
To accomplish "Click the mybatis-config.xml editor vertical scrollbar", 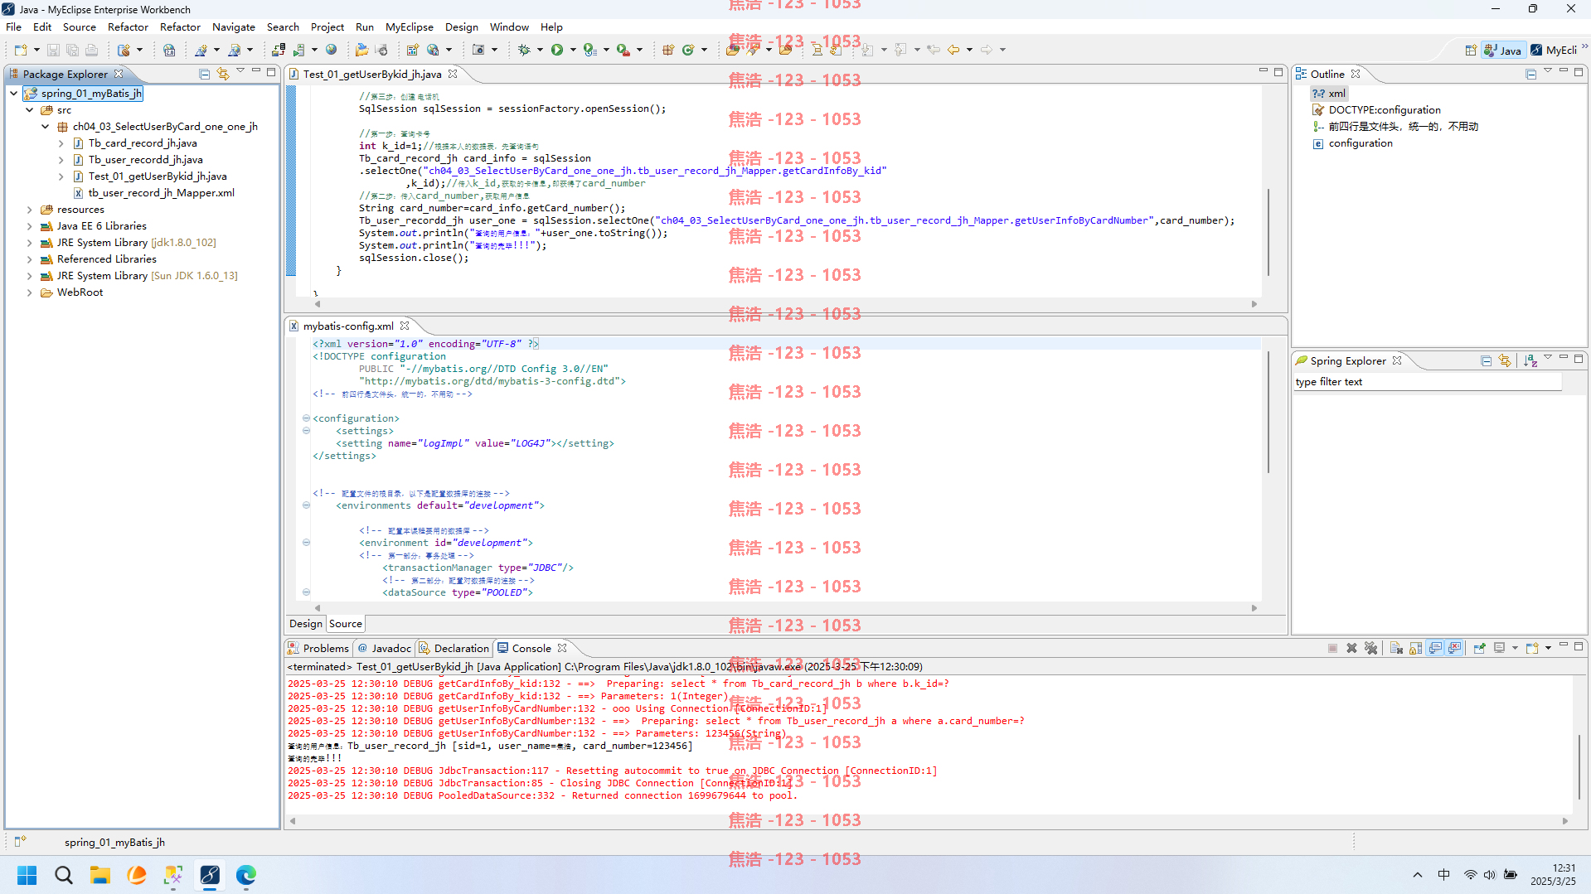I will 1268,413.
